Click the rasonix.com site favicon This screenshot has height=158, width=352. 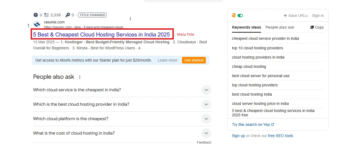pos(37,25)
